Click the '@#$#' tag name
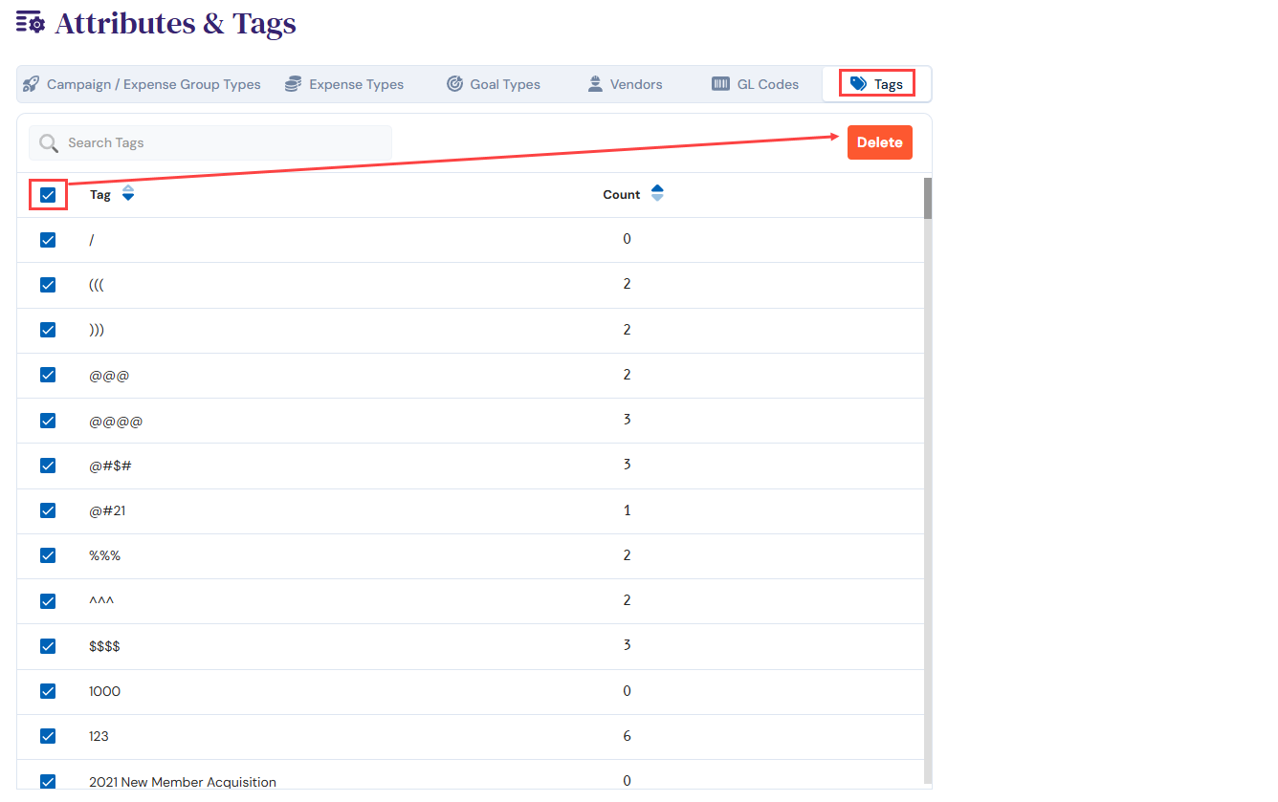Screen dimensions: 1278x802 tap(110, 466)
